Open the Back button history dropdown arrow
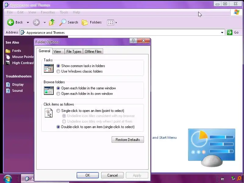Viewport: 244px width, 183px height. 28,23
